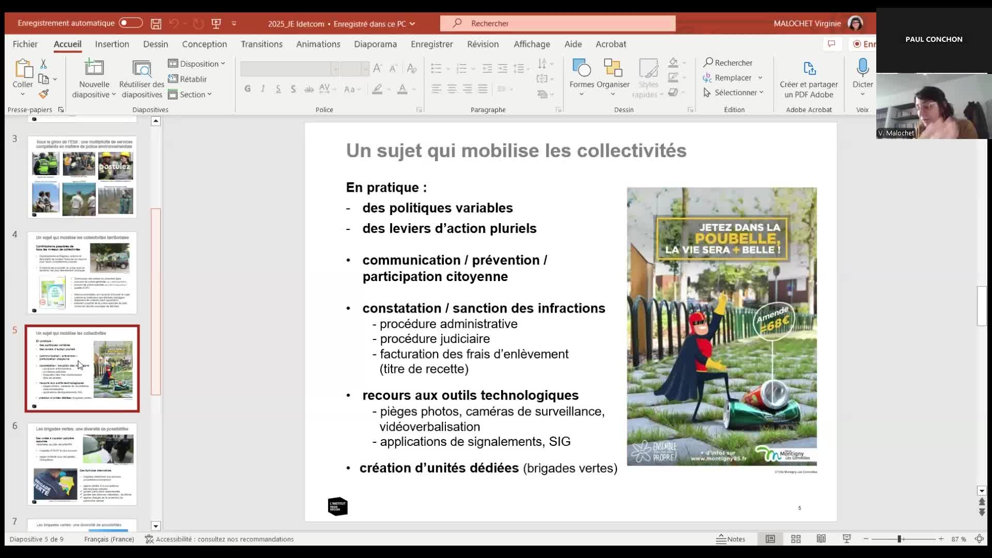This screenshot has height=558, width=992.
Task: Click the Copy icon
Action: coord(43,79)
